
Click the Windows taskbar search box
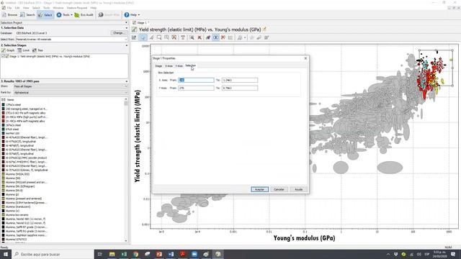click(53, 254)
